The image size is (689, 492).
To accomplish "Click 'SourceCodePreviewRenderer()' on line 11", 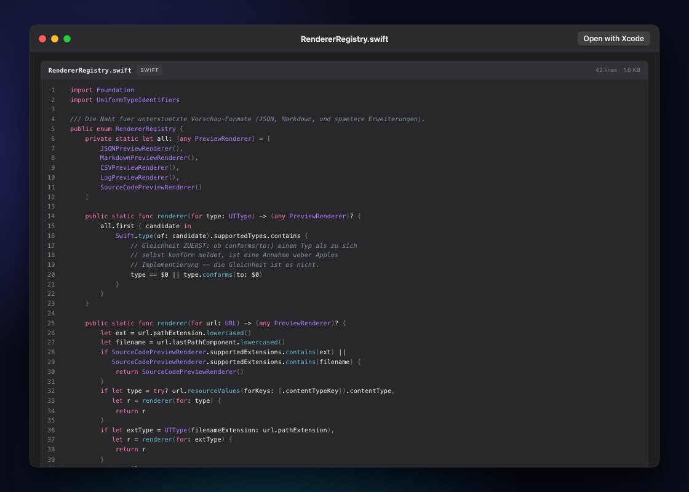I will tap(151, 187).
